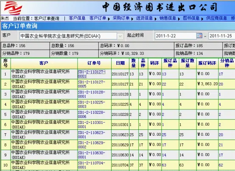
Task: Expand the 客户订单 menu arrow
Action: point(109,19)
